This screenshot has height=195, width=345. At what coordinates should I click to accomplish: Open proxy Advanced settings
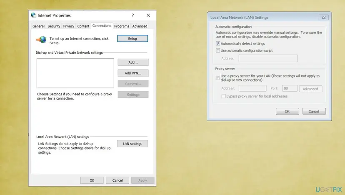(x=310, y=89)
